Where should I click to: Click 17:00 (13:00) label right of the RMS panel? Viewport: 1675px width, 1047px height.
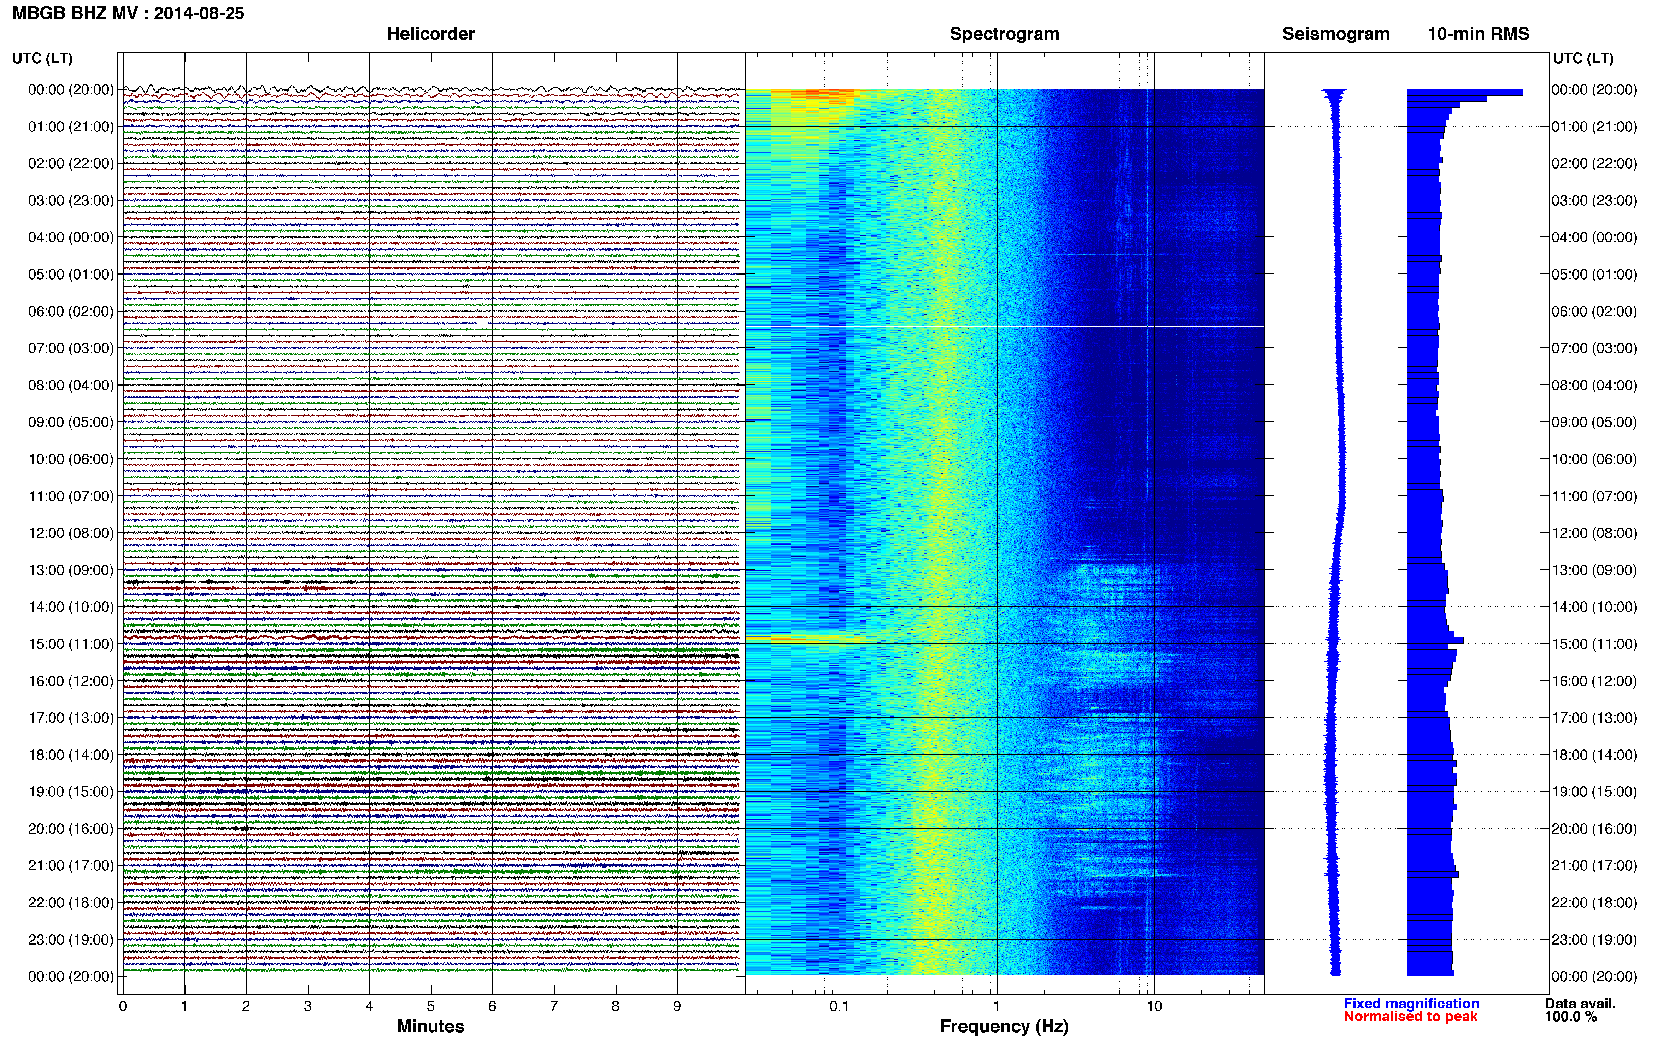(1594, 718)
